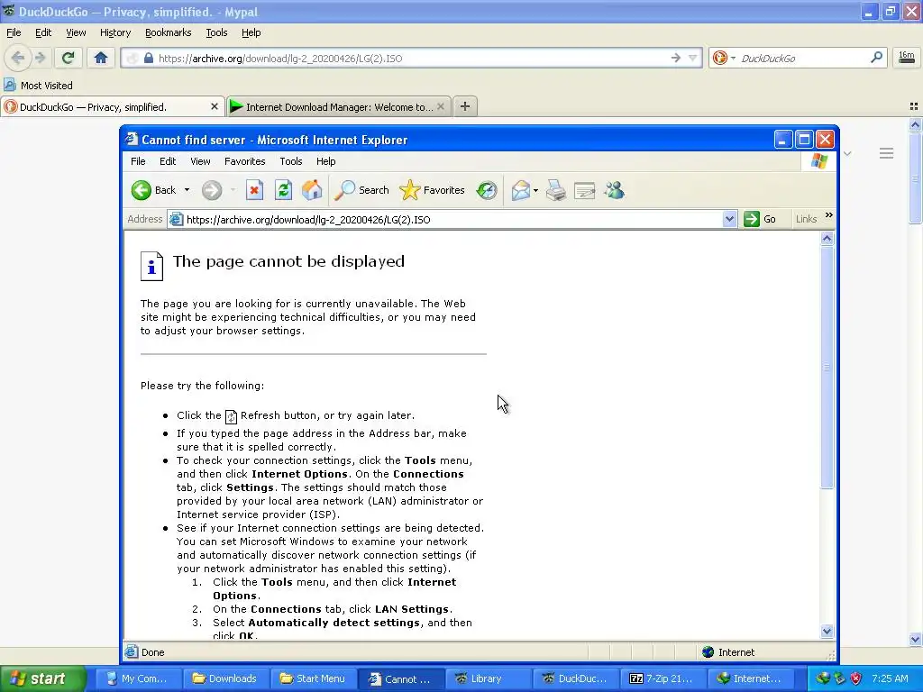Image resolution: width=923 pixels, height=692 pixels.
Task: Click the Edit page icon in Internet Explorer
Action: click(584, 190)
